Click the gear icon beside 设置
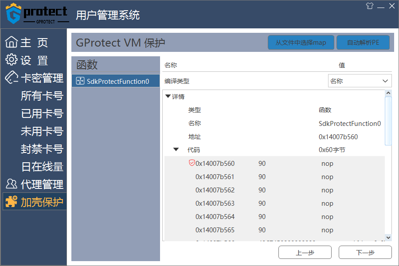 coord(12,60)
